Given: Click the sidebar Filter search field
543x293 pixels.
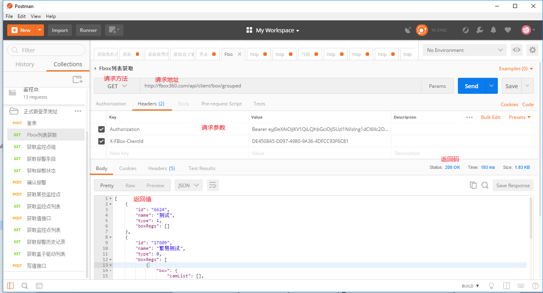Looking at the screenshot, I should (46, 50).
